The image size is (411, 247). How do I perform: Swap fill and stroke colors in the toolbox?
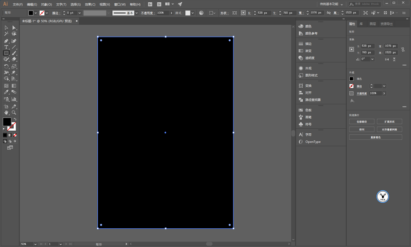point(15,119)
